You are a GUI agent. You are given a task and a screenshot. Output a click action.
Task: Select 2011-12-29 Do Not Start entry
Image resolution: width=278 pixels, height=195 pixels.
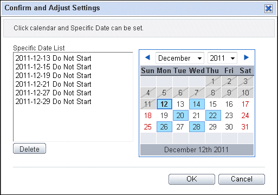(54, 101)
